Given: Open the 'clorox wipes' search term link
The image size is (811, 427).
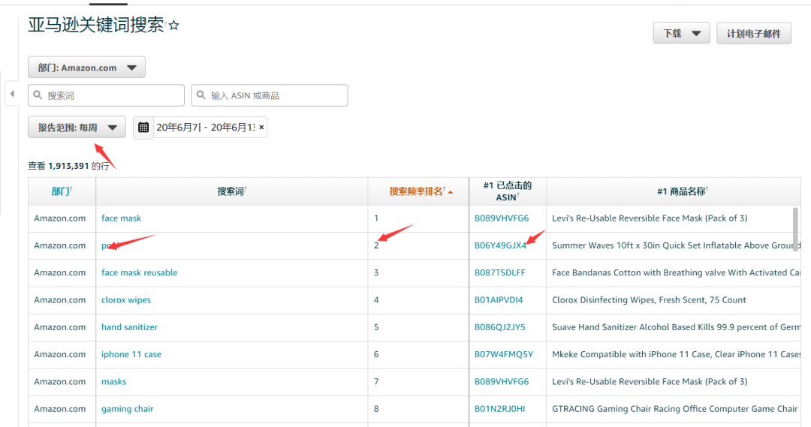Looking at the screenshot, I should 126,300.
